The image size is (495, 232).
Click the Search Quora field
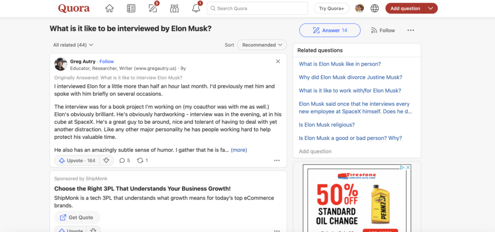[257, 9]
